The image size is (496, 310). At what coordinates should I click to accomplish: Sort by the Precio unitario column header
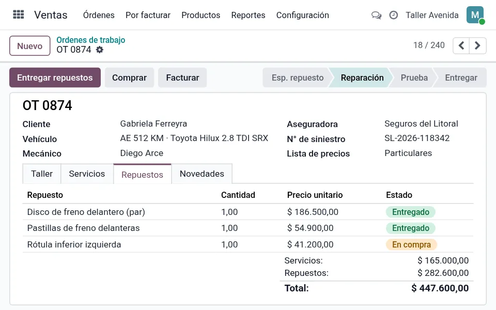click(315, 195)
